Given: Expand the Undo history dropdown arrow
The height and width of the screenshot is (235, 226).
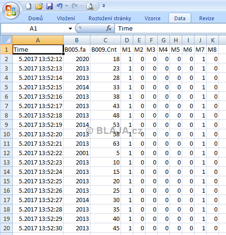Looking at the screenshot, I should pos(66,6).
